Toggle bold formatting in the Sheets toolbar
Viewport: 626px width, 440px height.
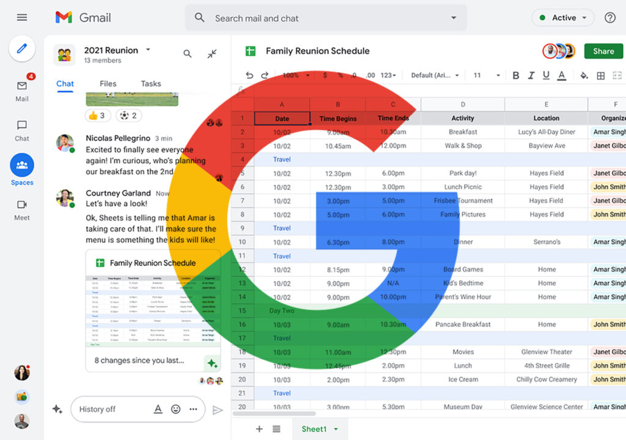(x=515, y=75)
